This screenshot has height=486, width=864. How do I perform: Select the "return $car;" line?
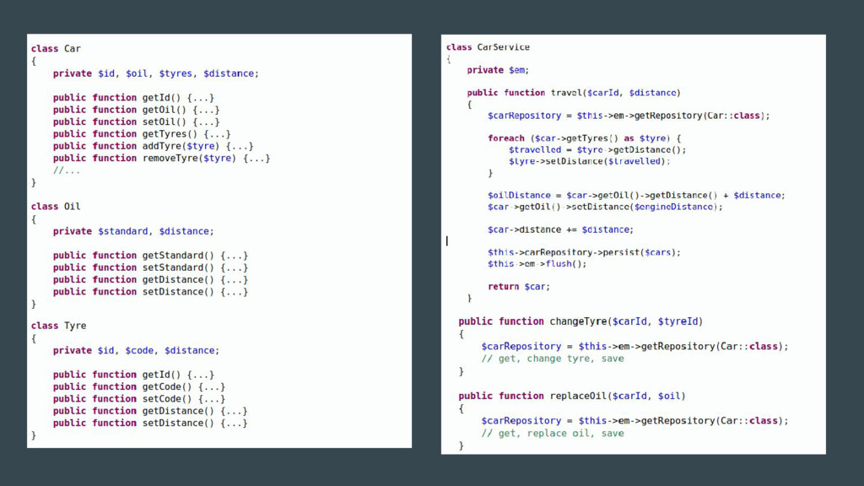519,287
